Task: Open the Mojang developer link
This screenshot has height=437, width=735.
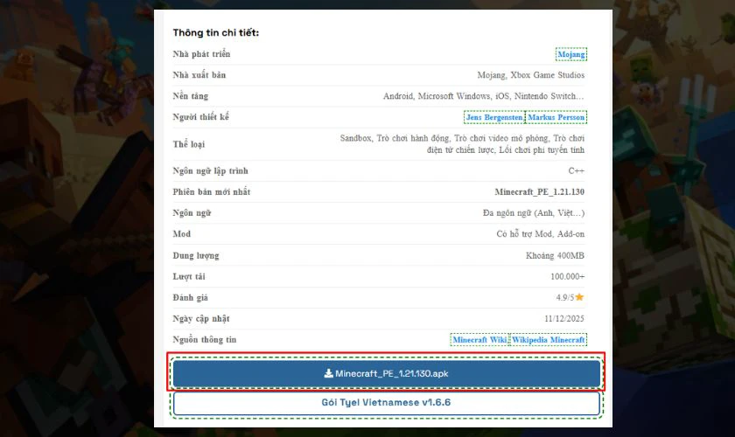Action: tap(571, 54)
